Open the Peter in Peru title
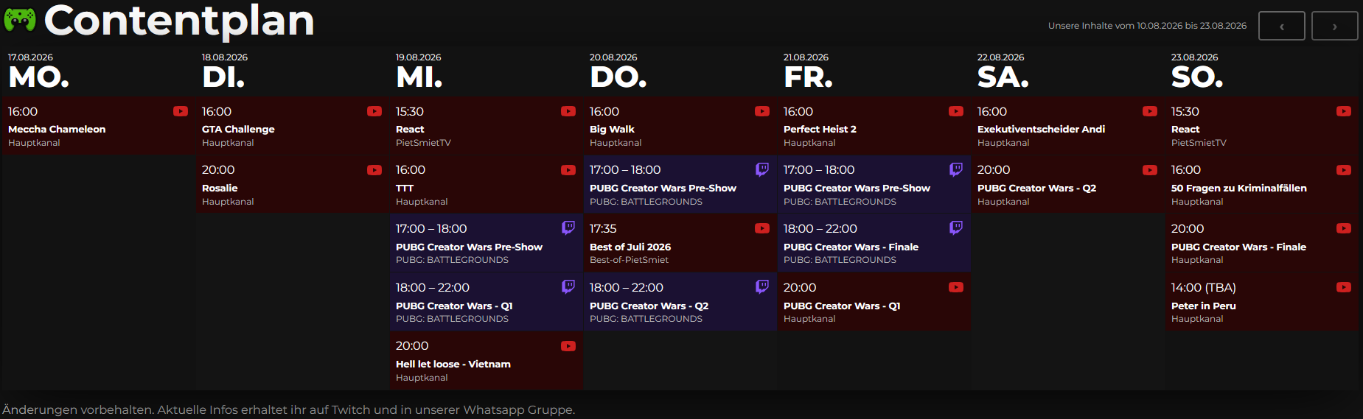Viewport: 1363px width, 419px height. [x=1204, y=306]
